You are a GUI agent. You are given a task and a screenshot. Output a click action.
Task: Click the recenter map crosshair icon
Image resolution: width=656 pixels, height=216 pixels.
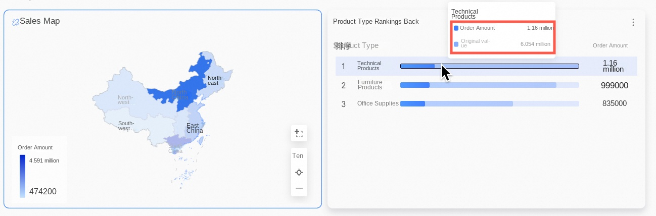[x=299, y=173]
